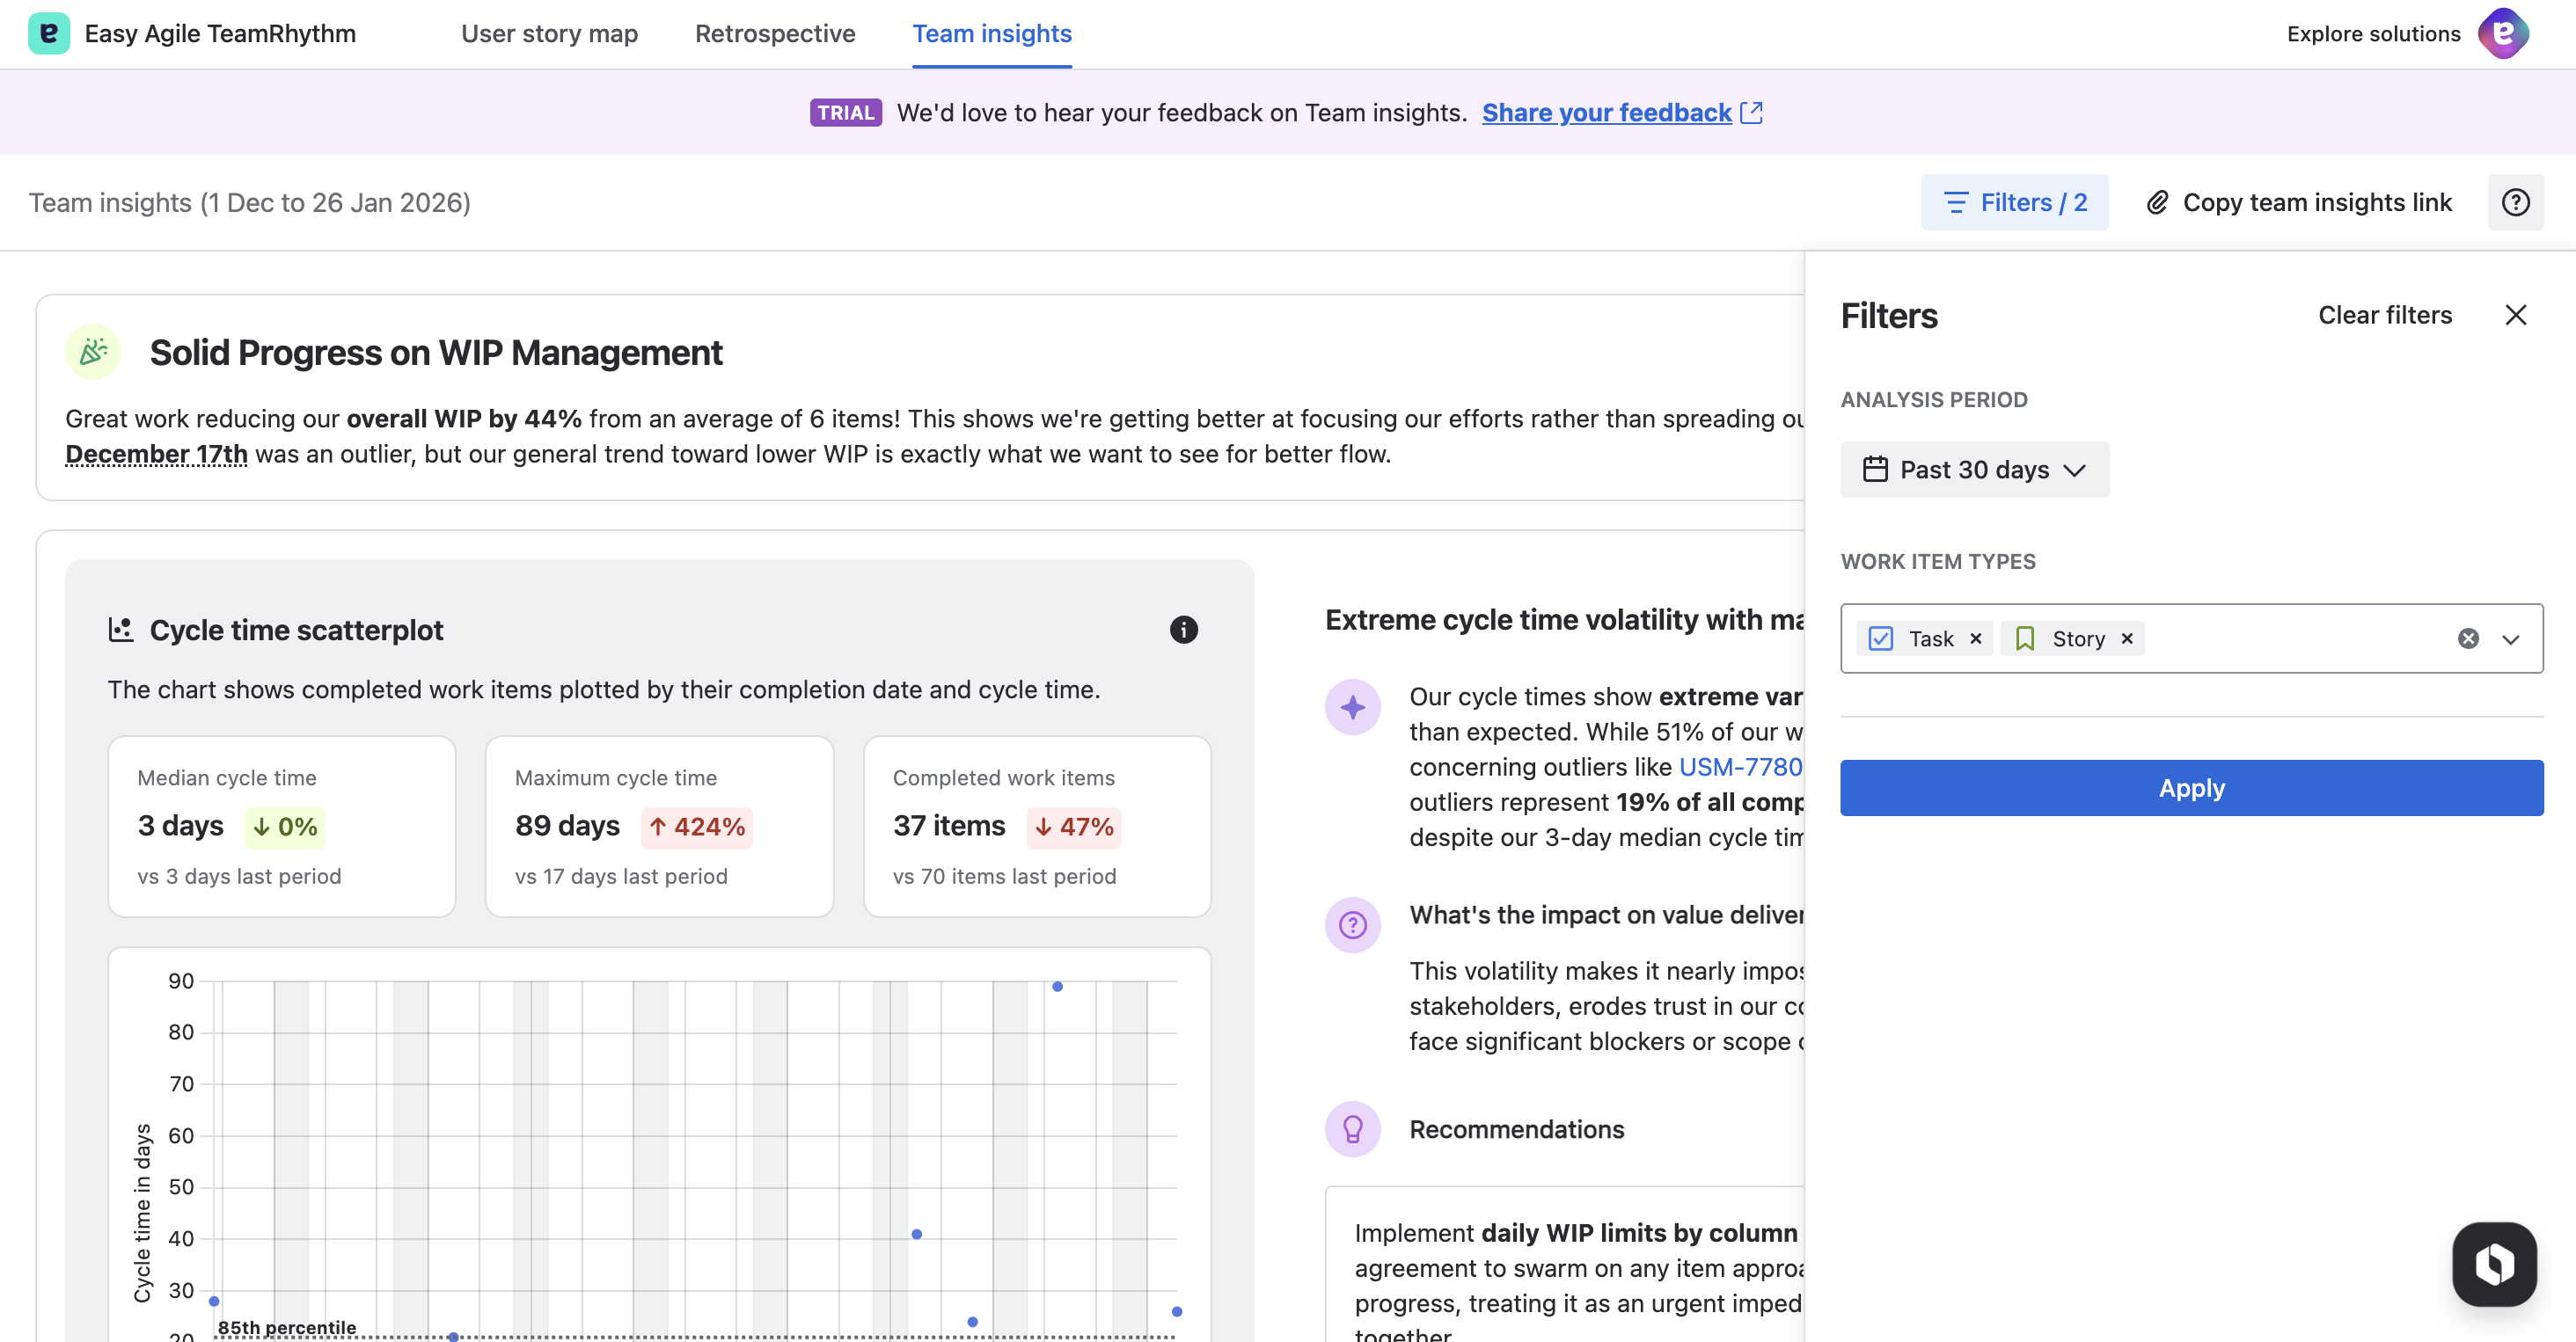Open the User story map tab
The width and height of the screenshot is (2576, 1342).
[549, 34]
